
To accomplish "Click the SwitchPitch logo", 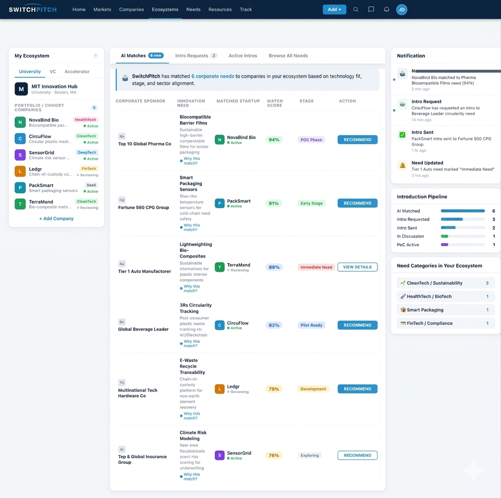I will coord(33,10).
